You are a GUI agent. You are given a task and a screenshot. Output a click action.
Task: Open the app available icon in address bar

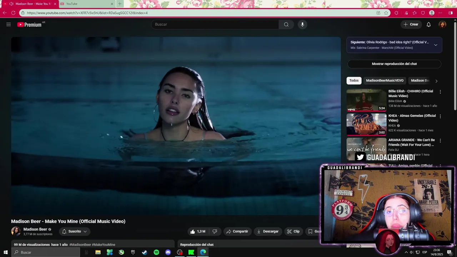(x=378, y=13)
